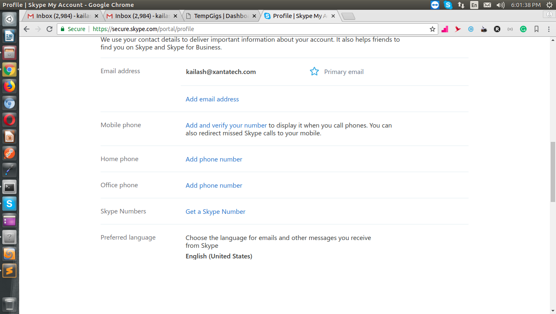The height and width of the screenshot is (314, 556).
Task: Add a phone number for Office phone
Action: point(214,186)
